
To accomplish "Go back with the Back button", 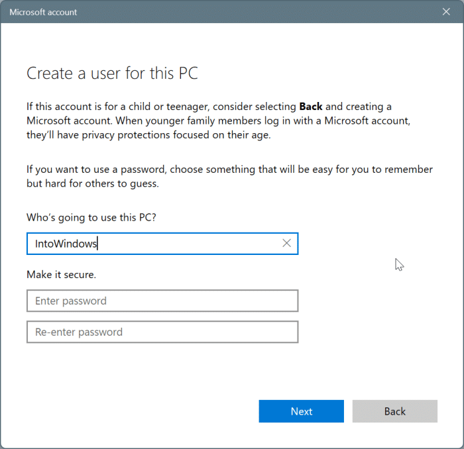I will click(x=395, y=411).
